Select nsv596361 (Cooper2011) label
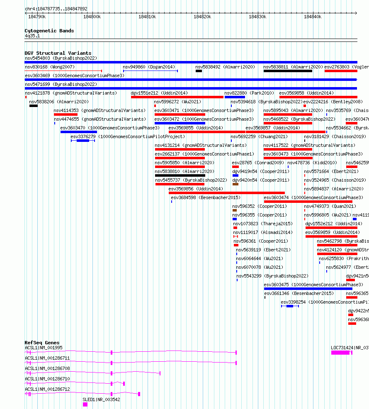This screenshot has height=409, width=369. pyautogui.click(x=261, y=241)
